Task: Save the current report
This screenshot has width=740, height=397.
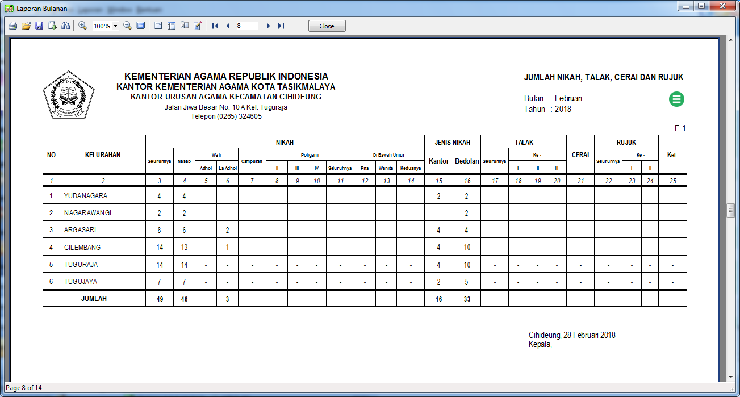Action: (39, 25)
